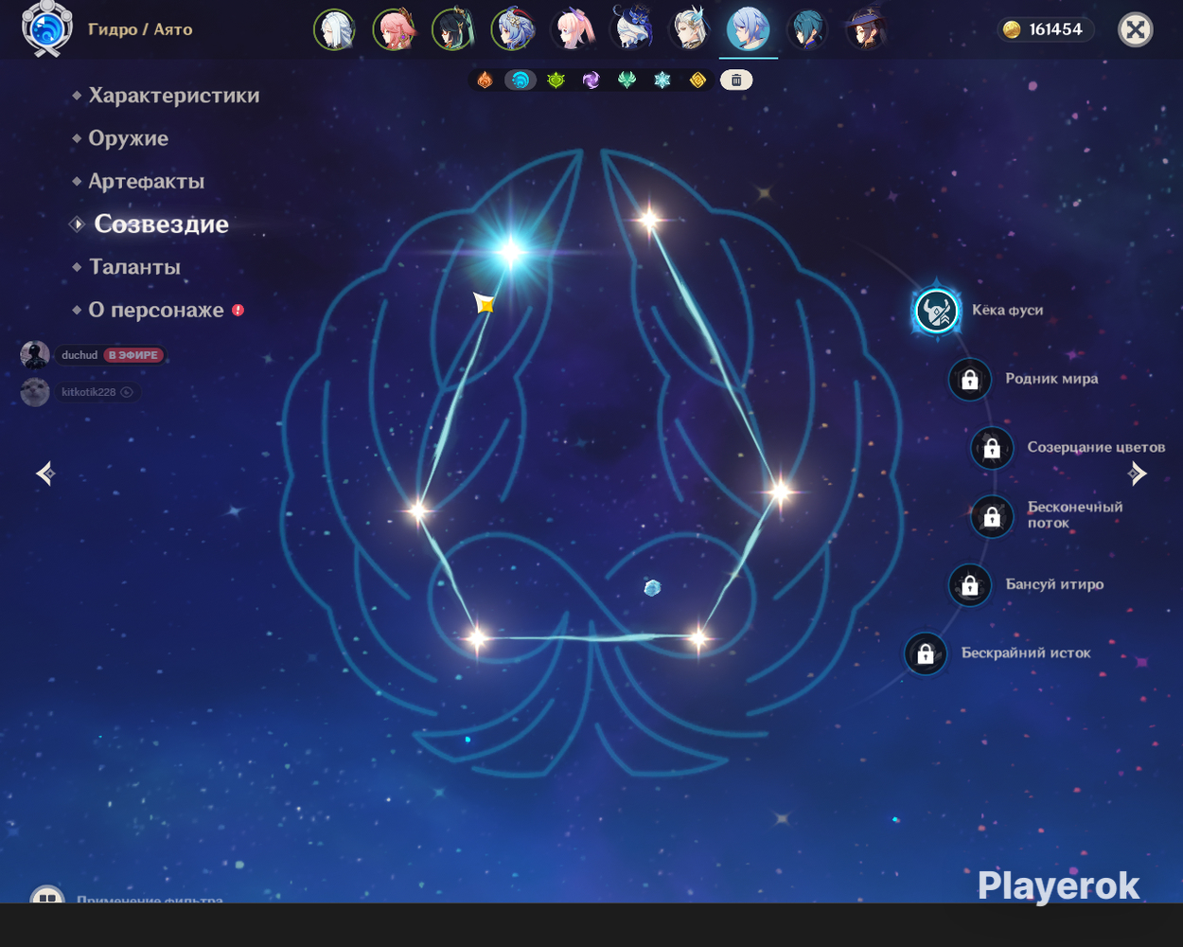Select the witch-hat character portrait
Screen dimensions: 1183x947
pyautogui.click(x=866, y=29)
